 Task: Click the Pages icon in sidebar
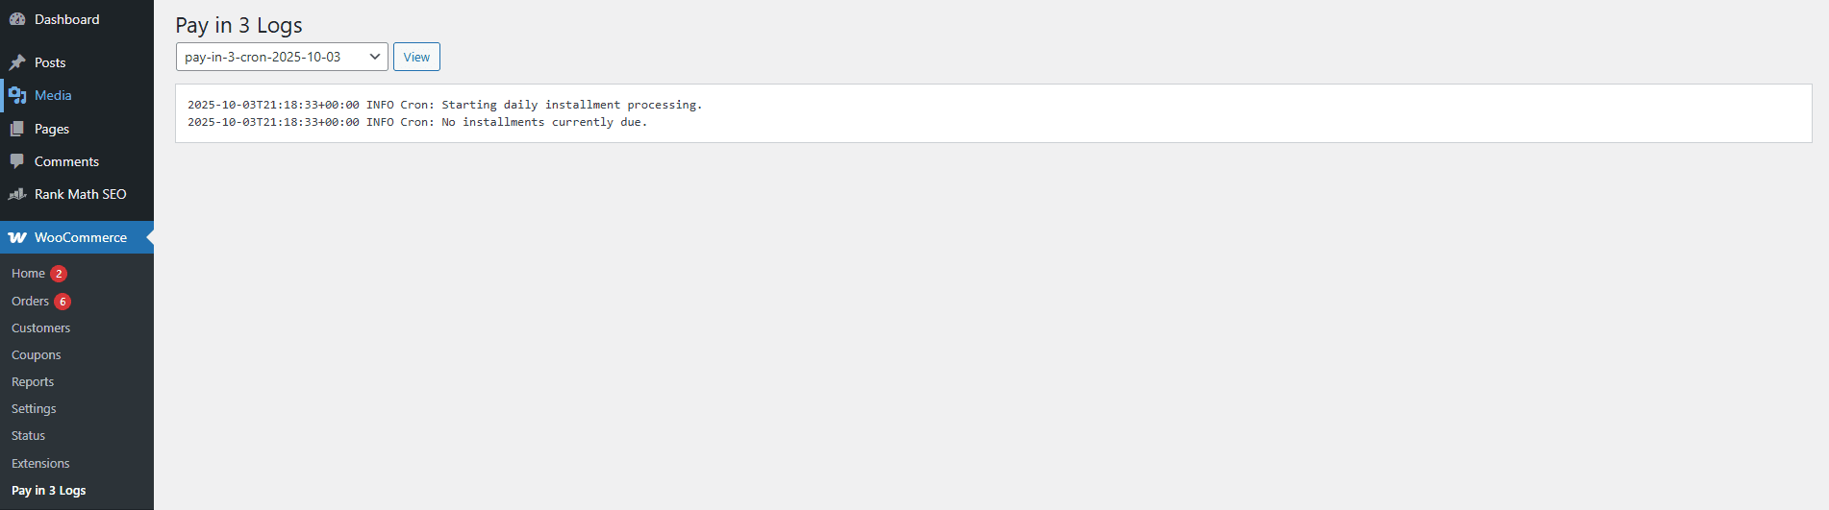(x=17, y=129)
